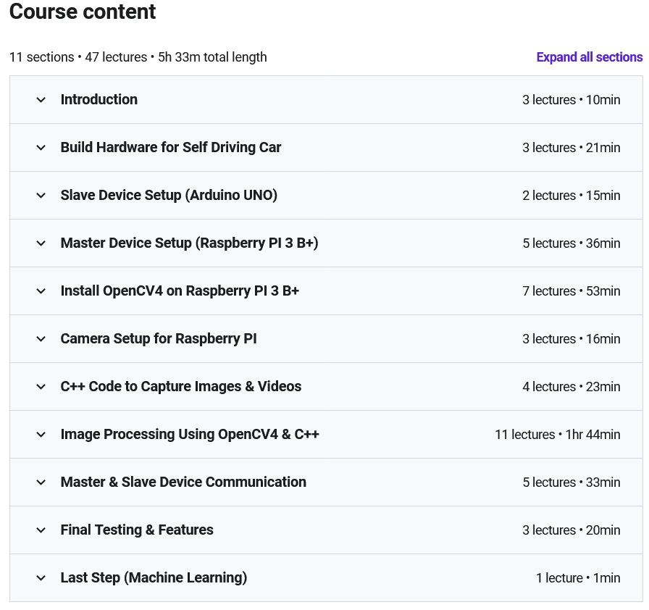
Task: Expand C++ Code to Capture Images chevron
Action: [41, 387]
